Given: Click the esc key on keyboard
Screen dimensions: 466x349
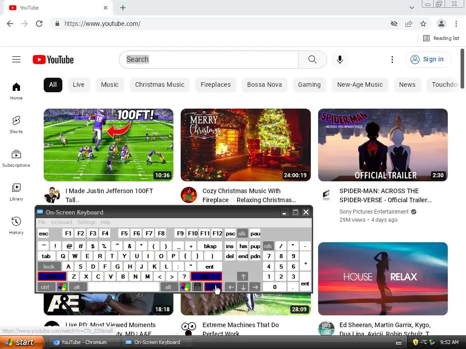Looking at the screenshot, I should (x=43, y=234).
